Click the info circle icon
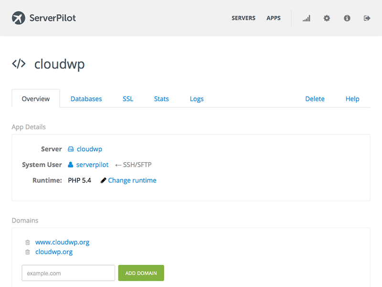Viewport: 382px width, 287px height. (347, 18)
